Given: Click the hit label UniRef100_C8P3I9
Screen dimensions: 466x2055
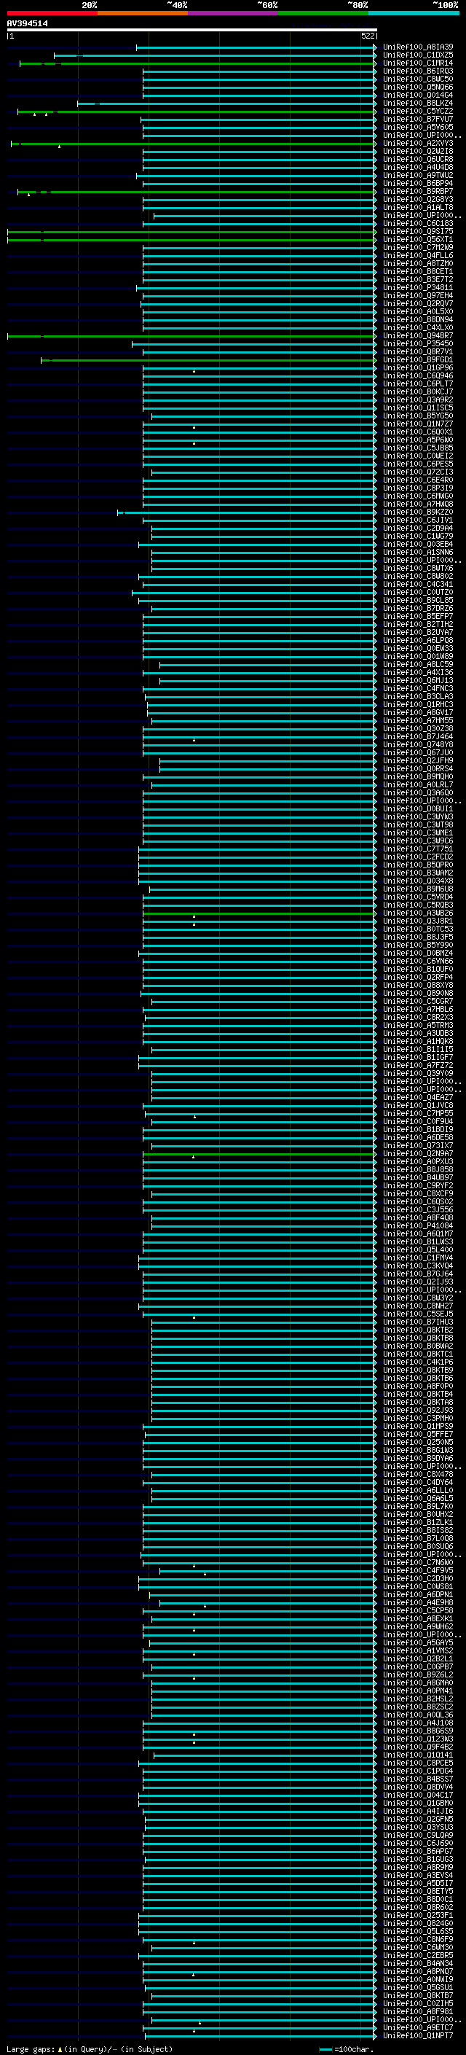Looking at the screenshot, I should (418, 488).
